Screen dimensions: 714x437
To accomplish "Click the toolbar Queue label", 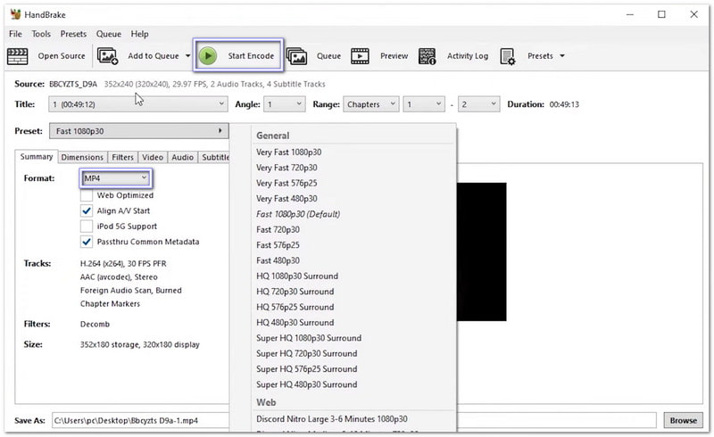I will pos(328,56).
